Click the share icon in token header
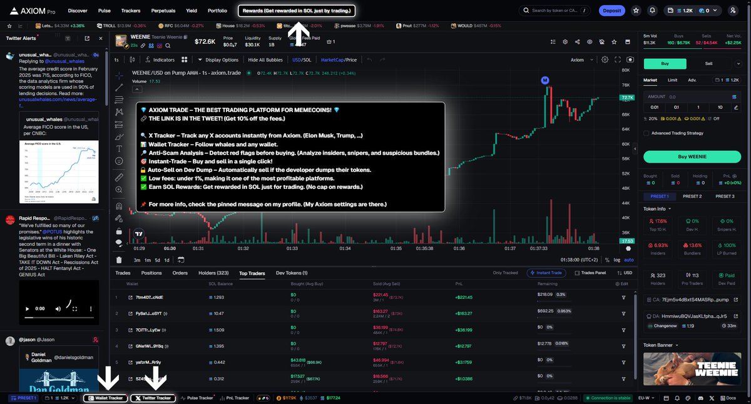 click(576, 42)
